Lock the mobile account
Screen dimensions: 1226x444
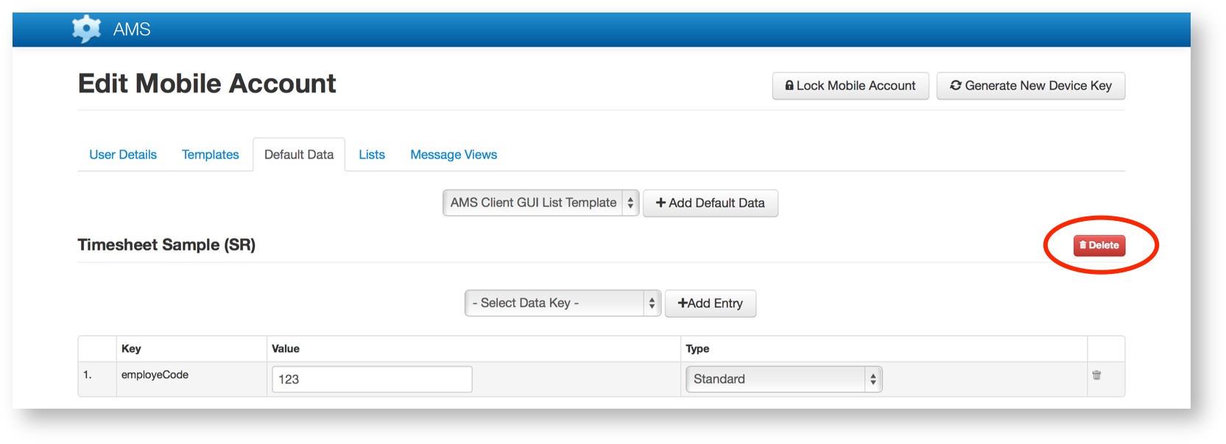coord(850,86)
